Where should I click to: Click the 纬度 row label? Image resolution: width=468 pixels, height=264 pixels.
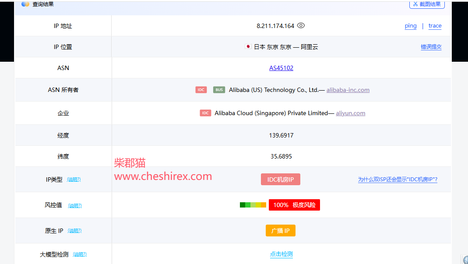[63, 156]
